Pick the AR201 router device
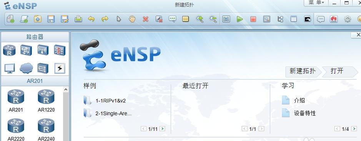Image resolution: width=361 pixels, height=141 pixels. [x=16, y=101]
